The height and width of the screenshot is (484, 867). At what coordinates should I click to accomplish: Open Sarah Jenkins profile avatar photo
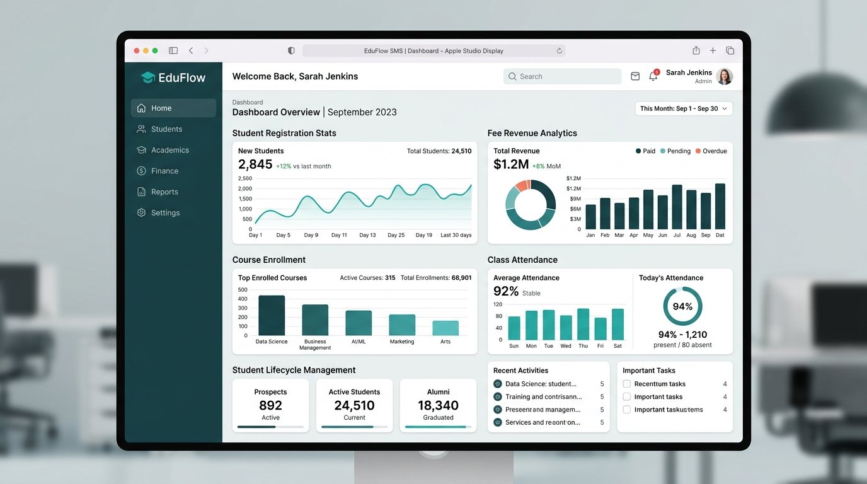pos(725,76)
